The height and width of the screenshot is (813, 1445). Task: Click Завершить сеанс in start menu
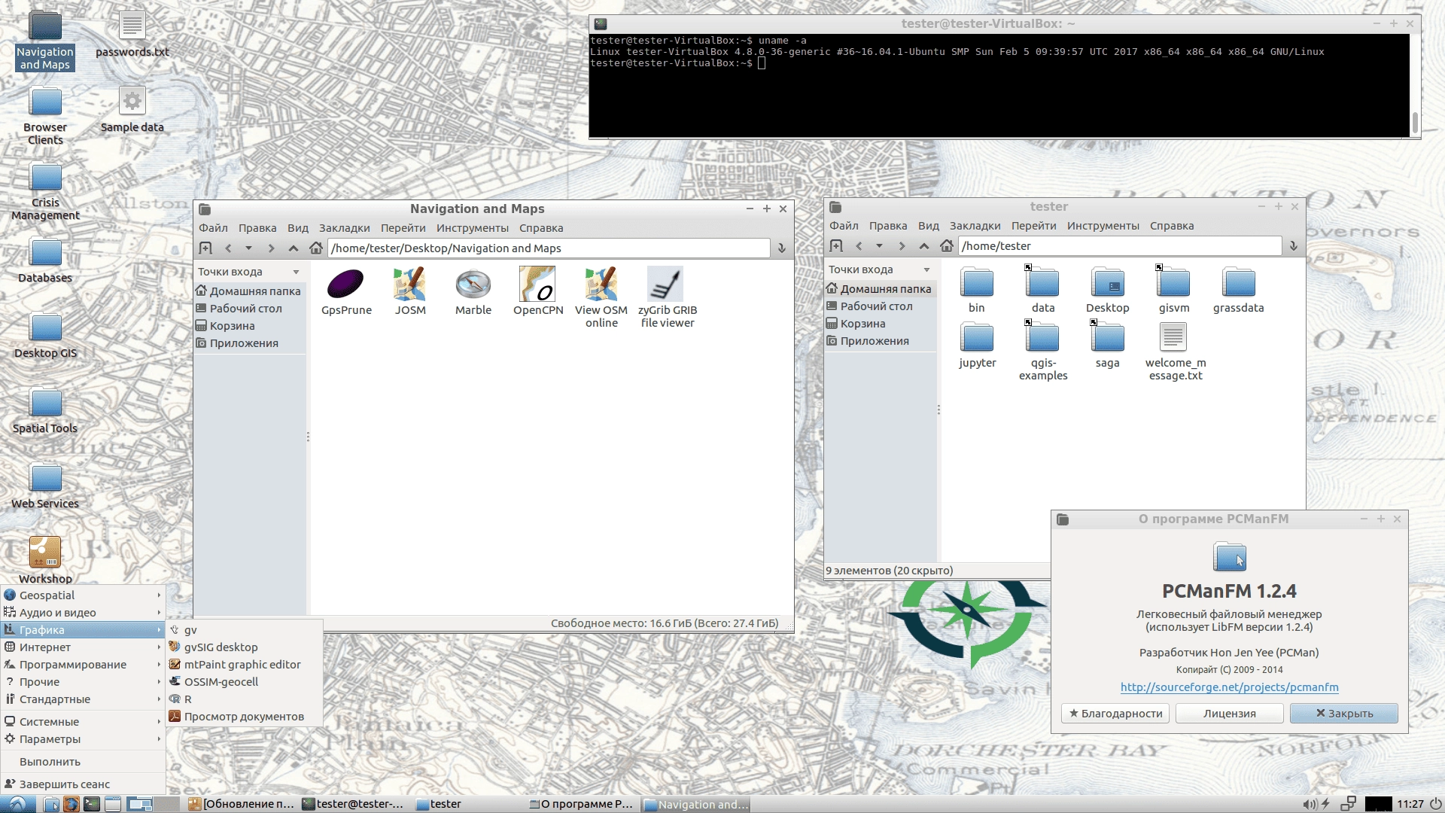(83, 784)
